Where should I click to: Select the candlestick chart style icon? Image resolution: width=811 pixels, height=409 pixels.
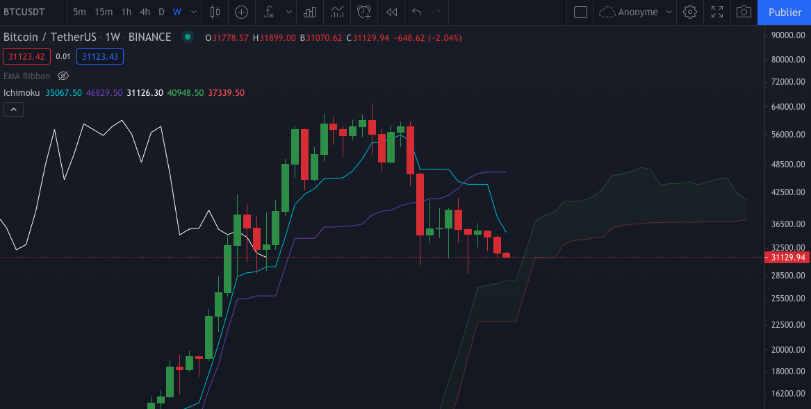click(x=215, y=12)
